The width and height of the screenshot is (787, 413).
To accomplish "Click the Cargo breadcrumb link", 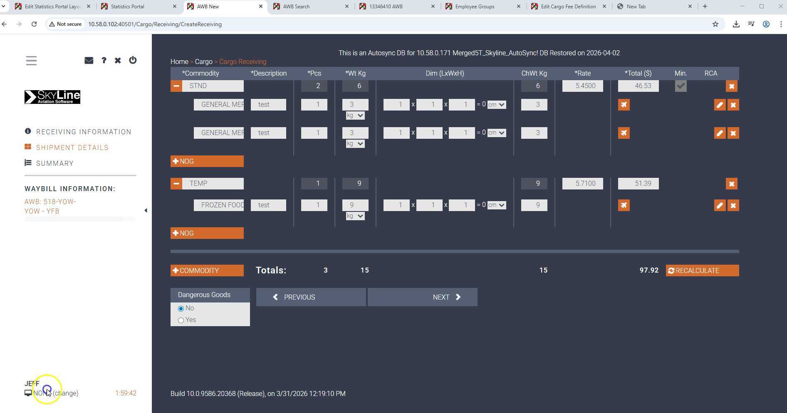I will [x=204, y=61].
